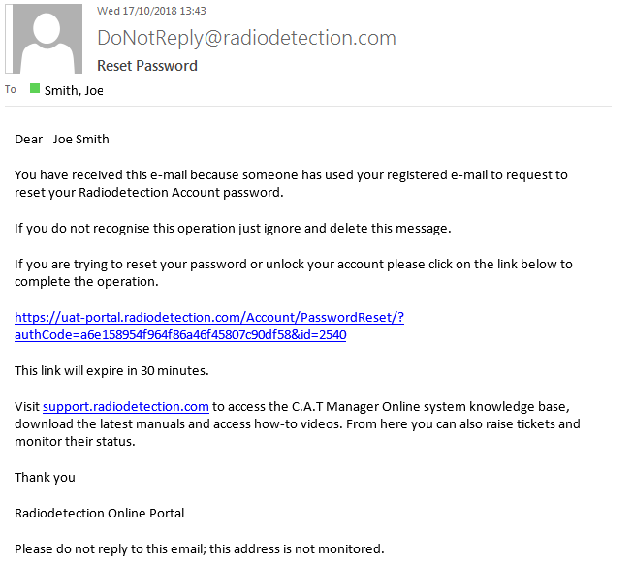
Task: Click the sender's gray avatar picture
Action: click(44, 39)
